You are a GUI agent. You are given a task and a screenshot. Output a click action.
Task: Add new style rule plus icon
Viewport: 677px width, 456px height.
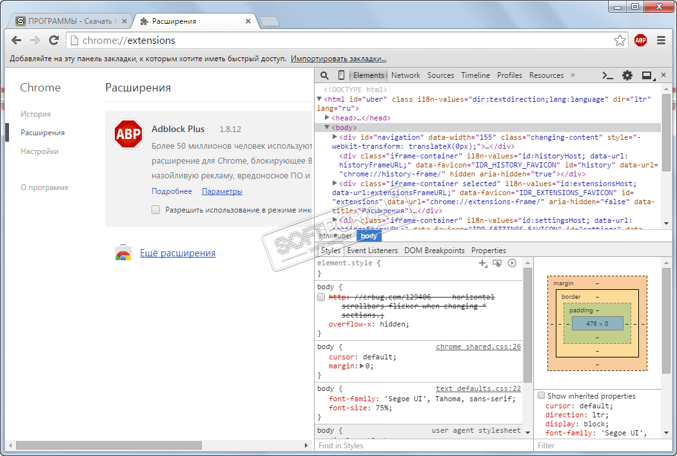coord(483,263)
